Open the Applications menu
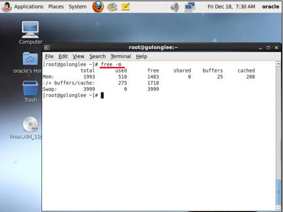283x212 pixels. [x=29, y=7]
